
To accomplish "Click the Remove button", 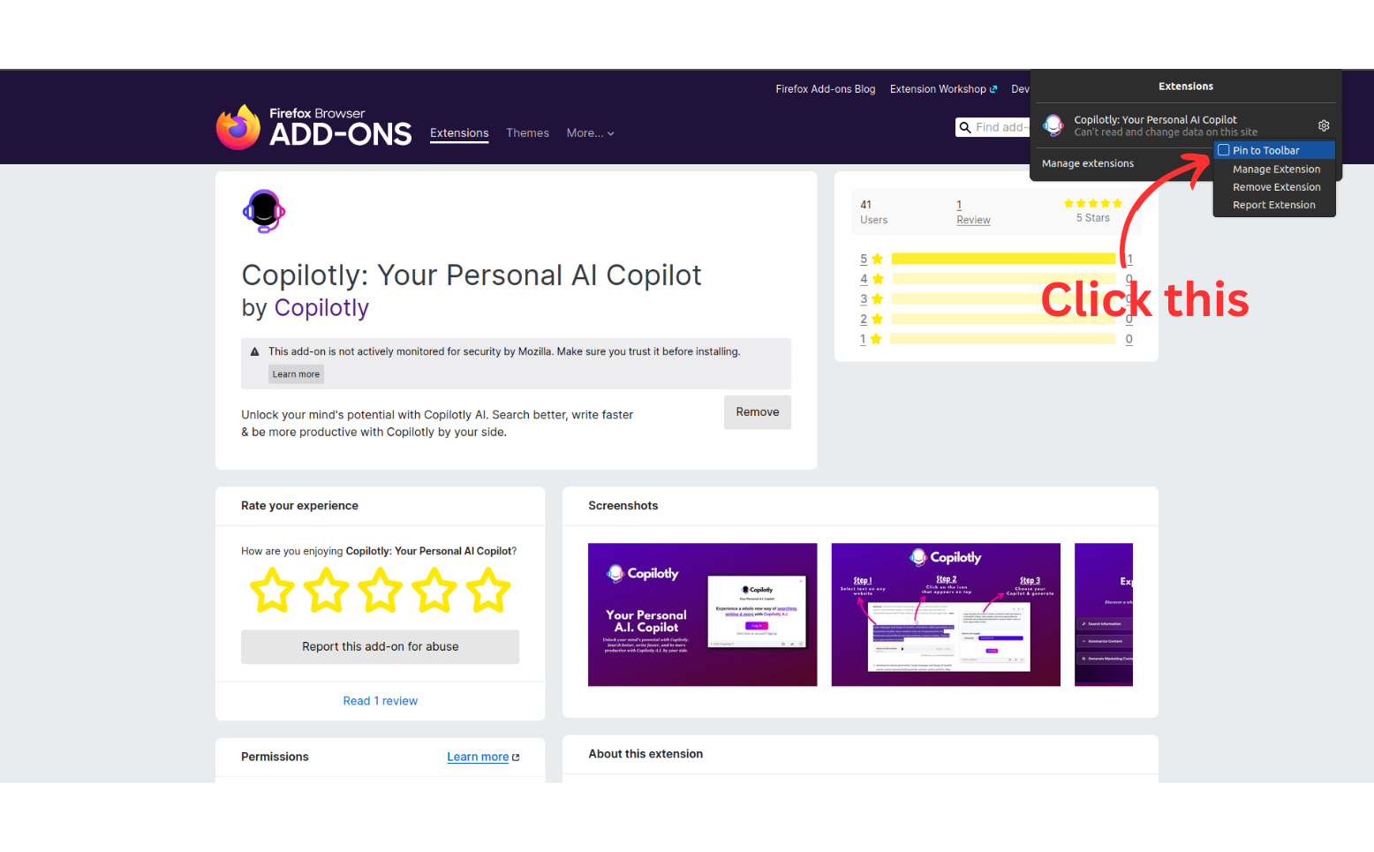I will (x=758, y=412).
